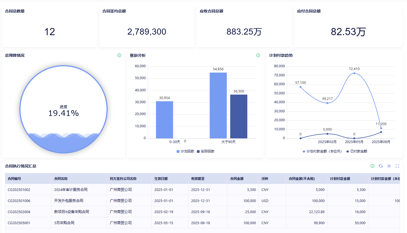Click the 合同金额 column header
Viewport: 407px width, 233px height.
[x=237, y=179]
